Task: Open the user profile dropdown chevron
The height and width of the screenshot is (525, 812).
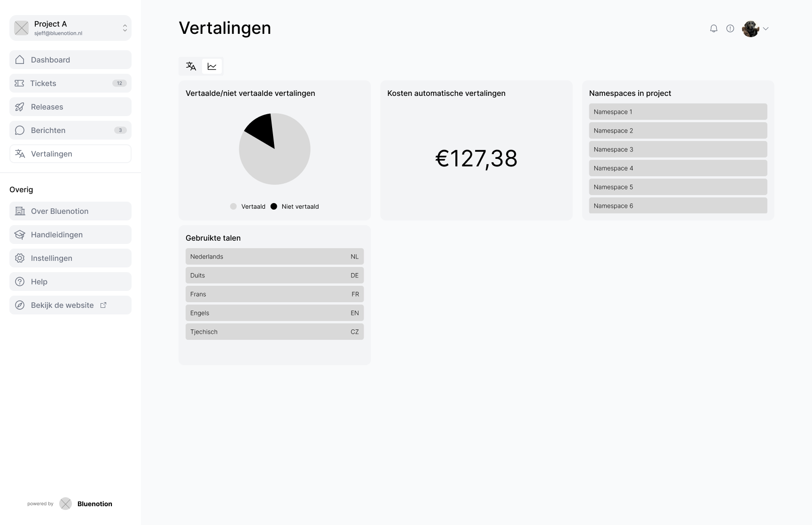Action: click(765, 29)
